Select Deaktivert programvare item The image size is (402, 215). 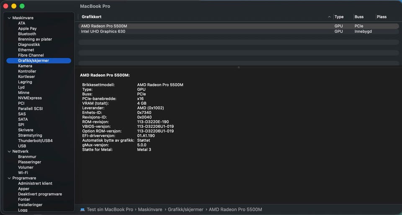tap(40, 194)
